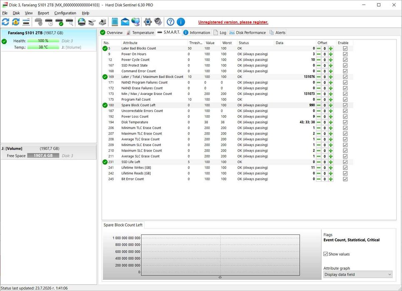
Task: Click the disk with green checkmark toolbar icon
Action: coord(59,22)
